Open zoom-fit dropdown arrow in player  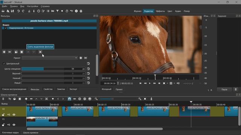(x=167, y=83)
